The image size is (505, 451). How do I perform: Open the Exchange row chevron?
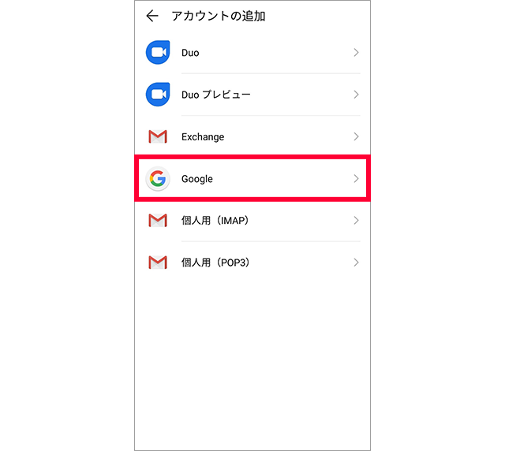[356, 136]
